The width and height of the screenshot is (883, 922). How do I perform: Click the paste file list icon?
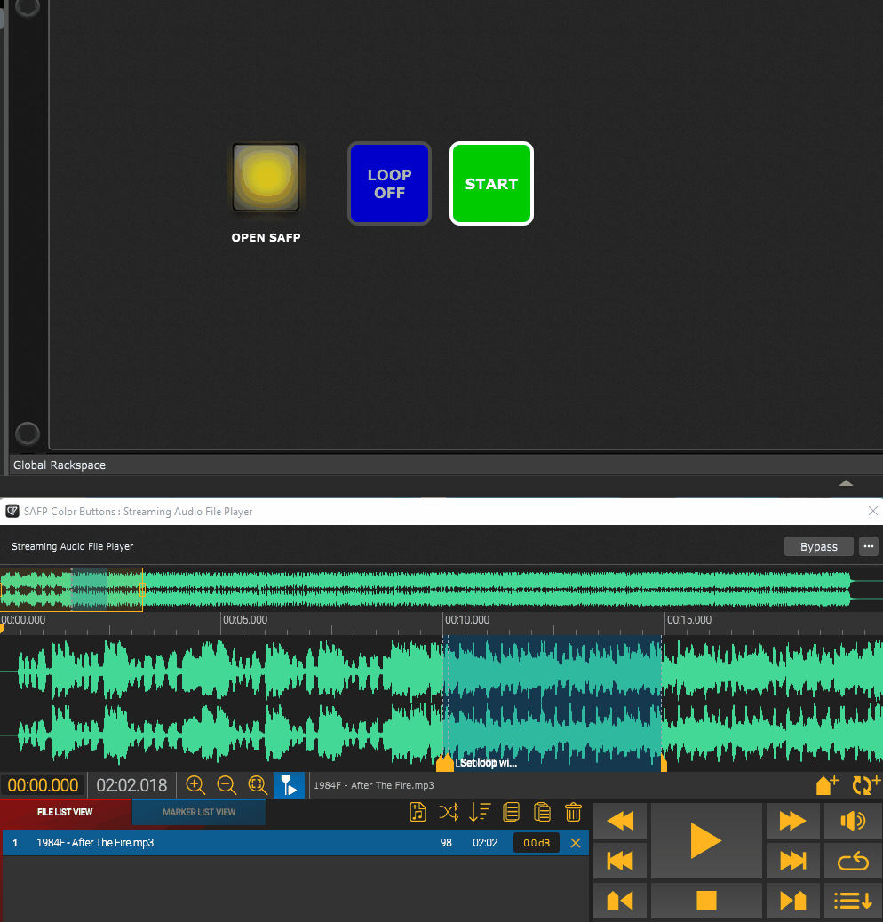pyautogui.click(x=542, y=812)
